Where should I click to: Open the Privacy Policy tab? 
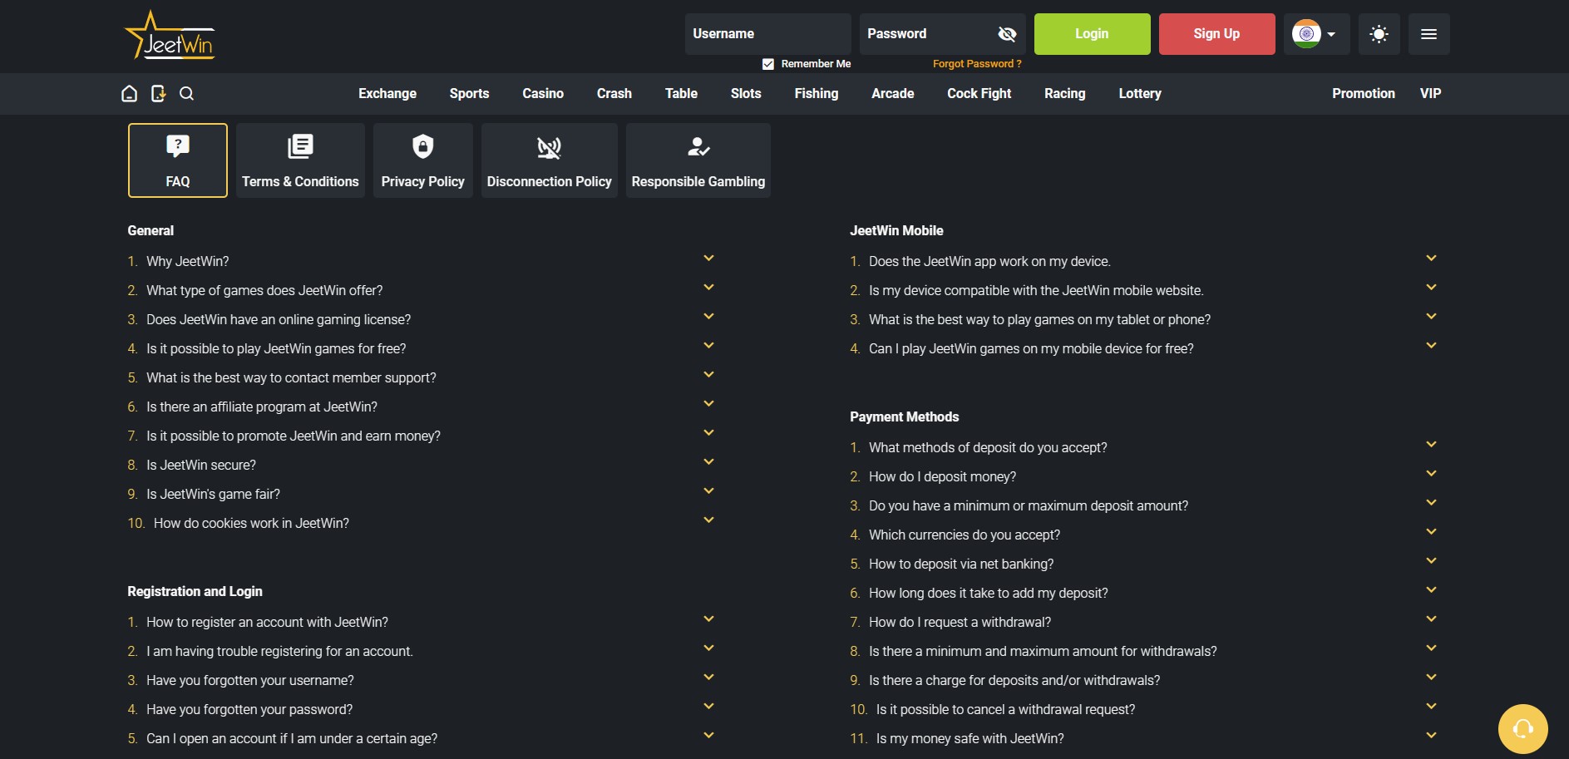pos(423,160)
